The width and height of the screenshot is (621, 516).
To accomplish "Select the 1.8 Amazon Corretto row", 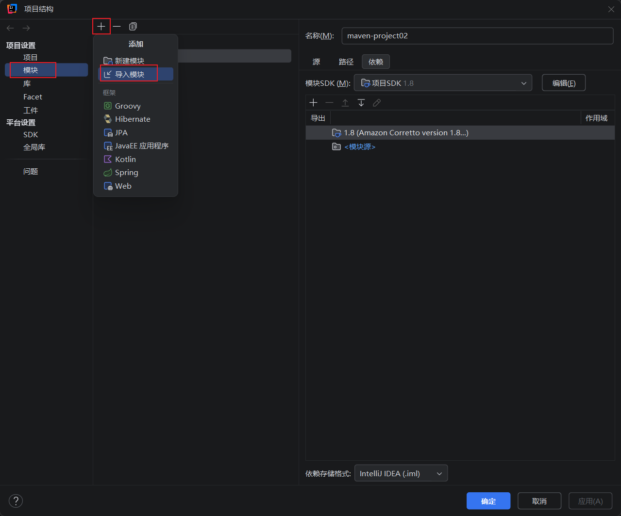I will click(x=460, y=133).
